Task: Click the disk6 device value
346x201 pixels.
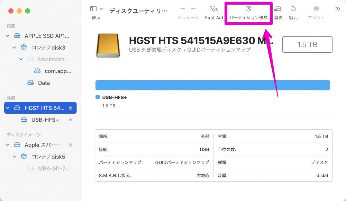Action: tap(322, 175)
